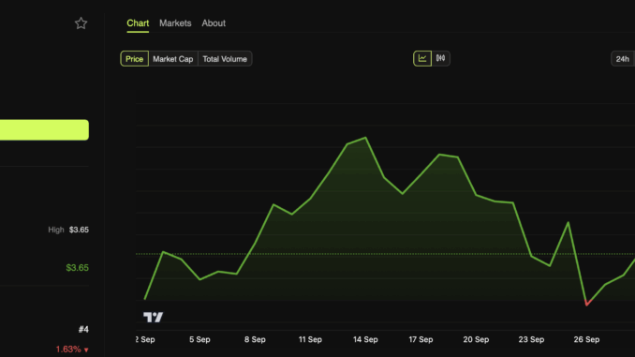Click the 8 Sep axis label

point(255,339)
